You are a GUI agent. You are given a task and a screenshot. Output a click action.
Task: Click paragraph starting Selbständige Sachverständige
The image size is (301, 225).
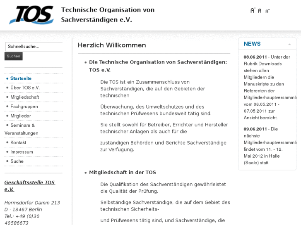pos(165,206)
